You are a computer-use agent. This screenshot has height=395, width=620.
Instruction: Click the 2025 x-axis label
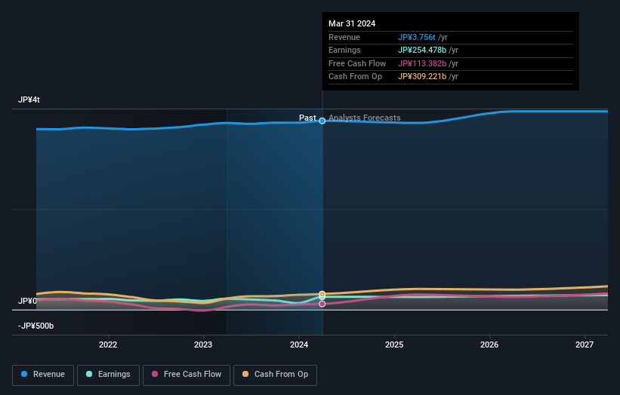(x=394, y=344)
